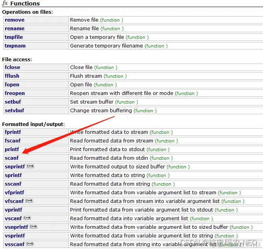Open the vprintf function link
The height and width of the screenshot is (250, 263).
coord(13,210)
